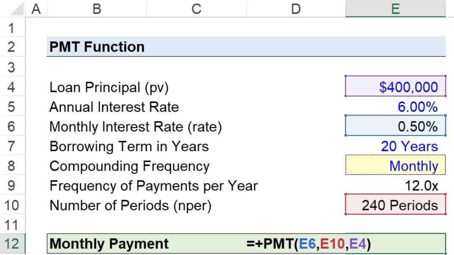Select column D header
The height and width of the screenshot is (255, 454).
pos(296,9)
